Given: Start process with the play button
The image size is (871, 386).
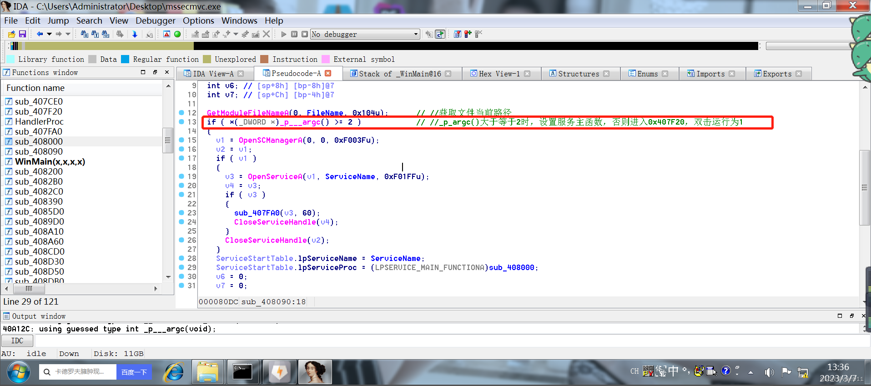Looking at the screenshot, I should pyautogui.click(x=284, y=34).
